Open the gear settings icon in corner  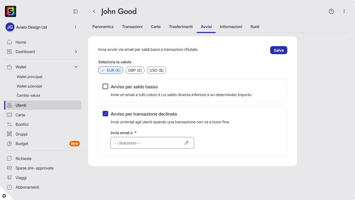tap(4, 196)
